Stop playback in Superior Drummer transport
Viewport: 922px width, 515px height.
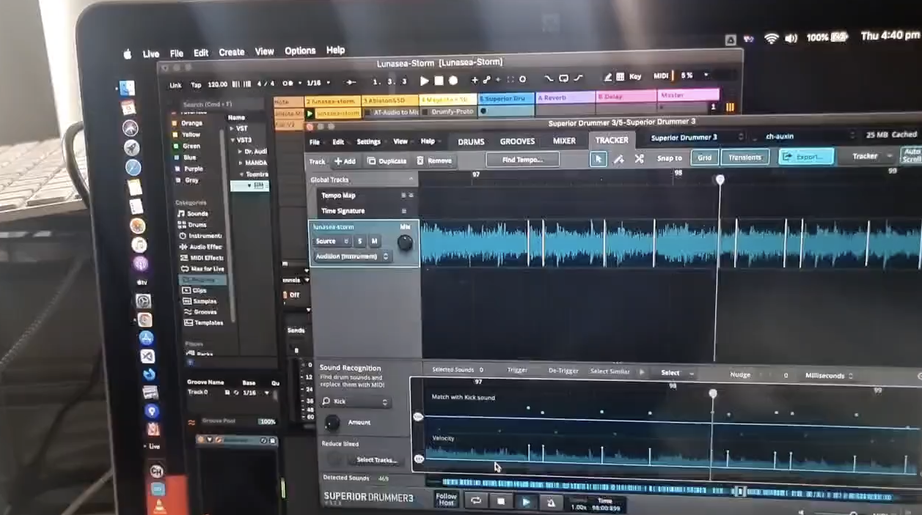coord(501,501)
